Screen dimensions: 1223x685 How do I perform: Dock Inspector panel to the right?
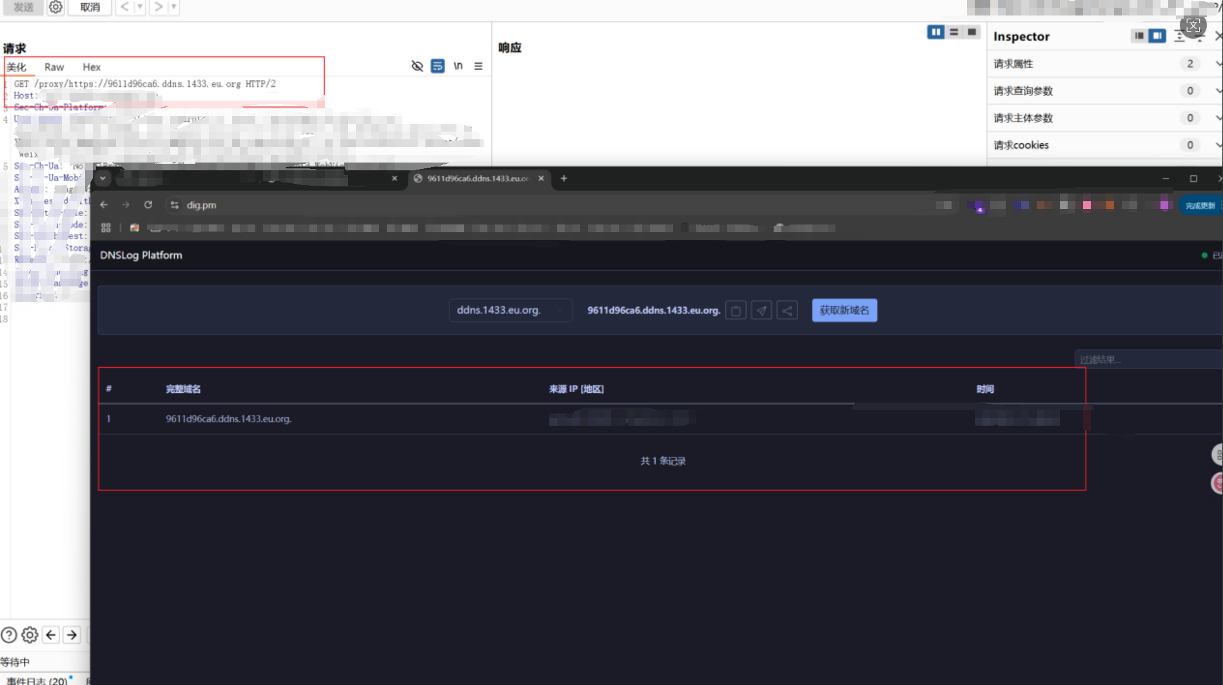point(1157,36)
